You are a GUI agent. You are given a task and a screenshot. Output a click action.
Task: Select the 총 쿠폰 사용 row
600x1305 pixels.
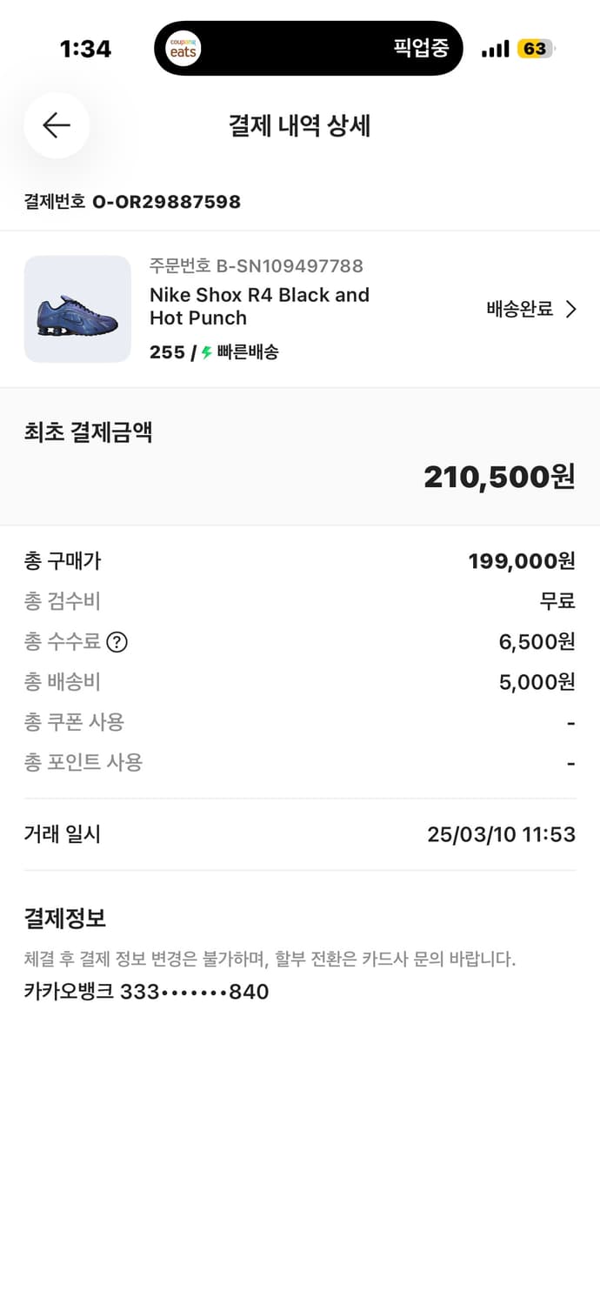tap(299, 723)
